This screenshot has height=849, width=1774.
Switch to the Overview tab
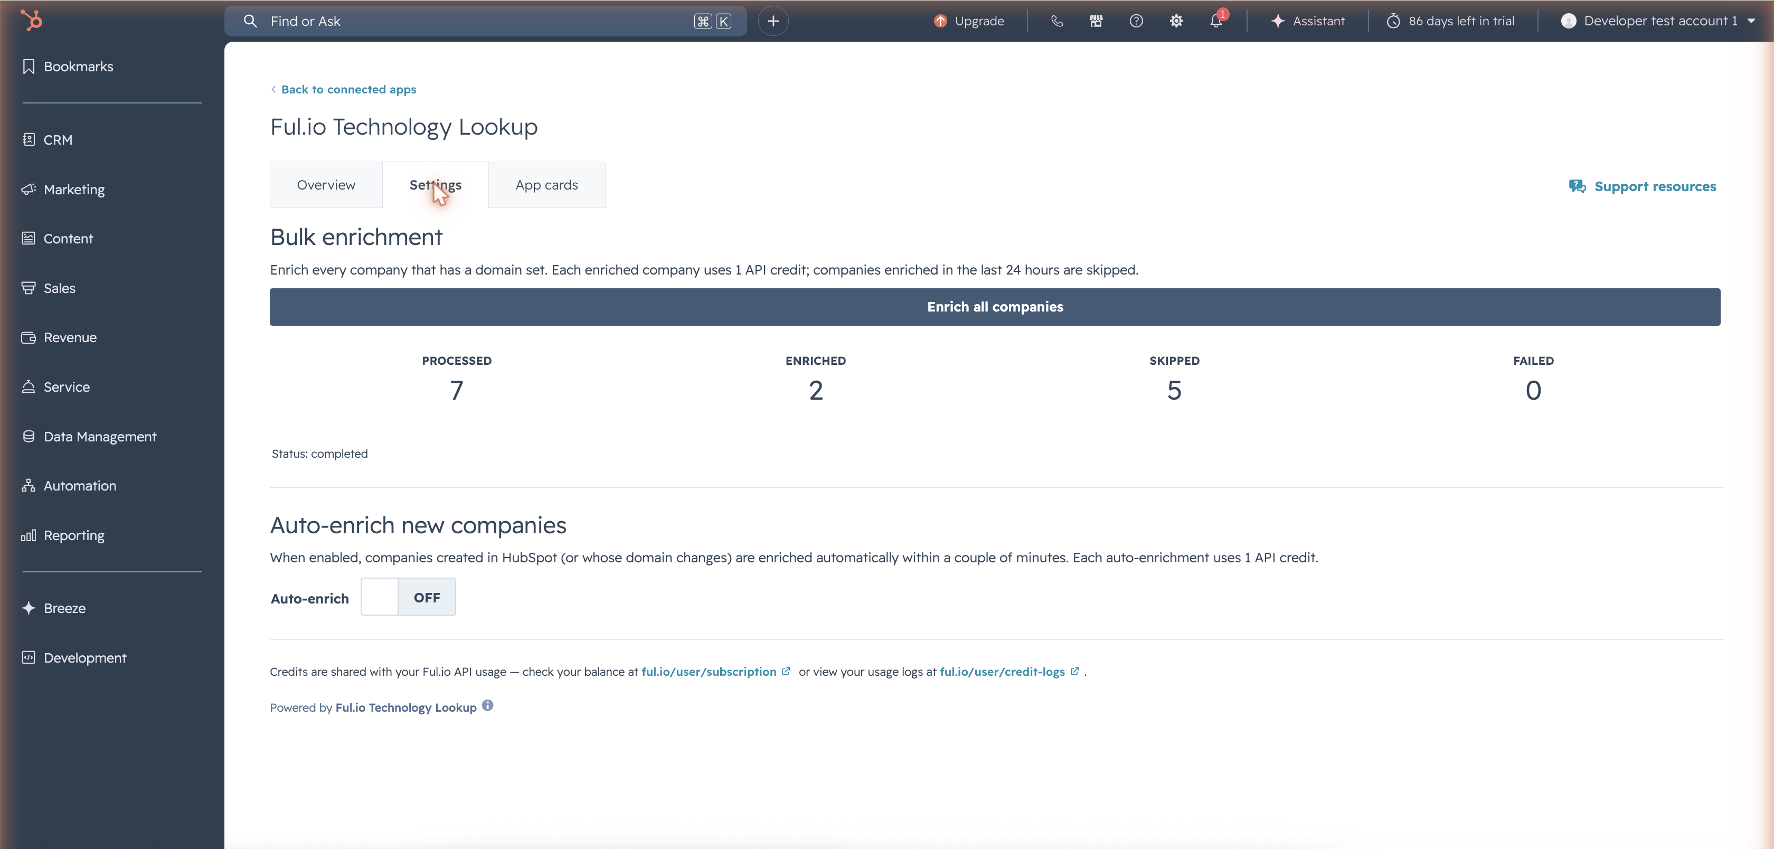pos(326,185)
